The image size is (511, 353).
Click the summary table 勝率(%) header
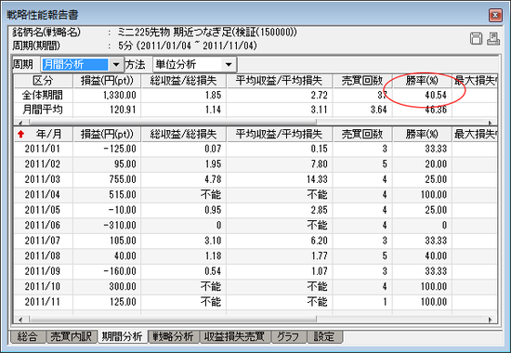[422, 81]
